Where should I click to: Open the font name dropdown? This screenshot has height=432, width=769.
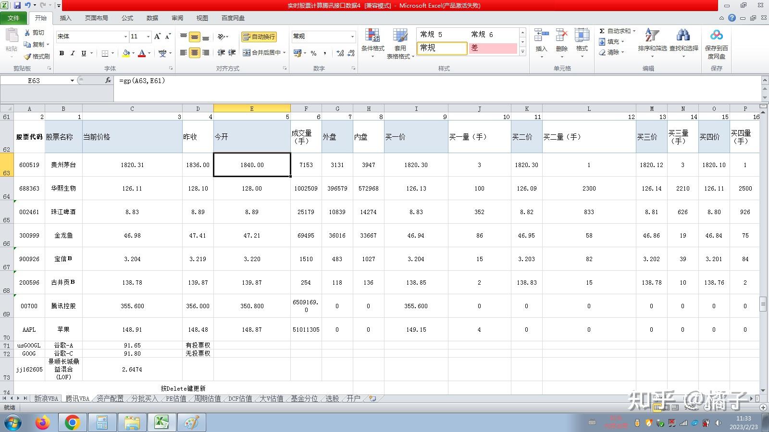point(125,36)
